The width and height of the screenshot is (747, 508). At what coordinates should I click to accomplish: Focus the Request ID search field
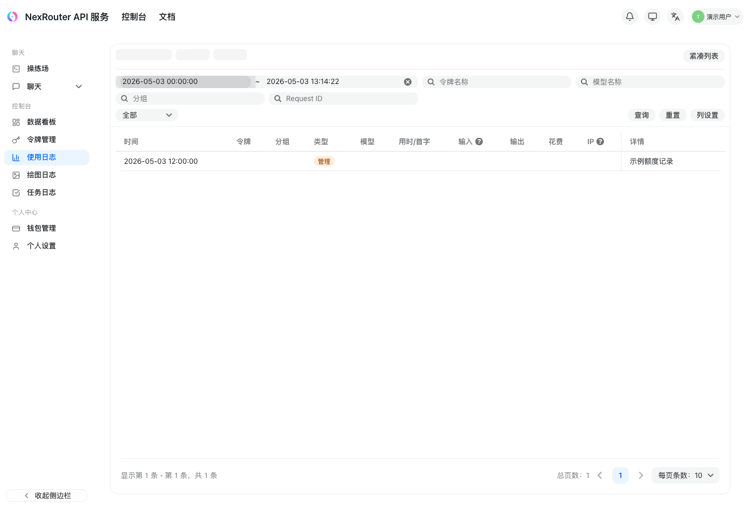[x=343, y=98]
